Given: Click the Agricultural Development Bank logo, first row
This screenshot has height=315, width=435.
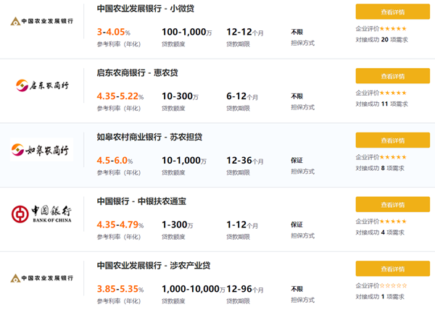Looking at the screenshot, I should pos(42,21).
